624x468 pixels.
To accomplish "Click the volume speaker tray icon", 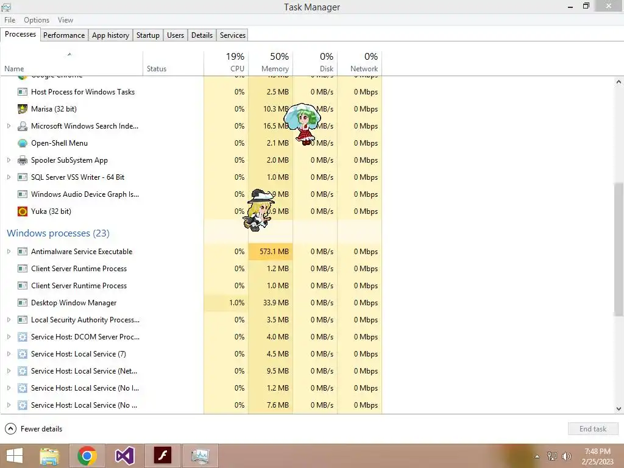I will click(x=567, y=456).
